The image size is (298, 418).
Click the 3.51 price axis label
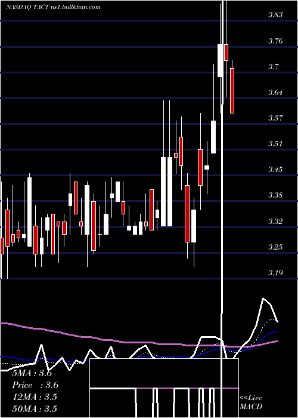275,144
